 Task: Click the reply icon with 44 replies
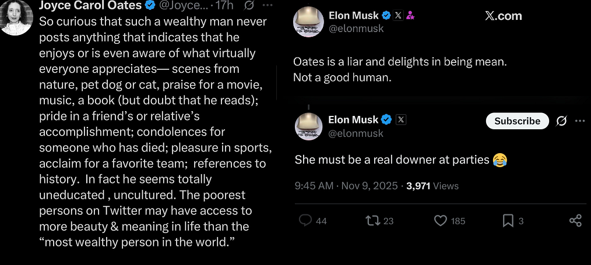pyautogui.click(x=305, y=221)
